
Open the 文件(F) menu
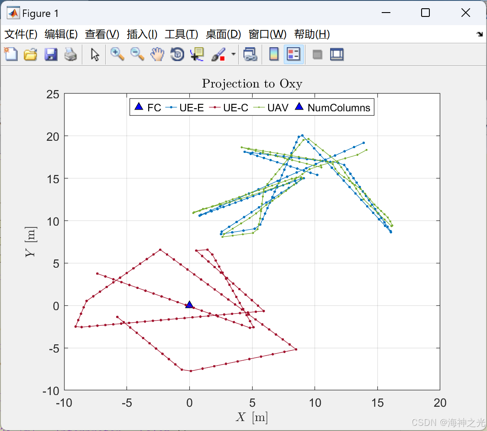21,34
